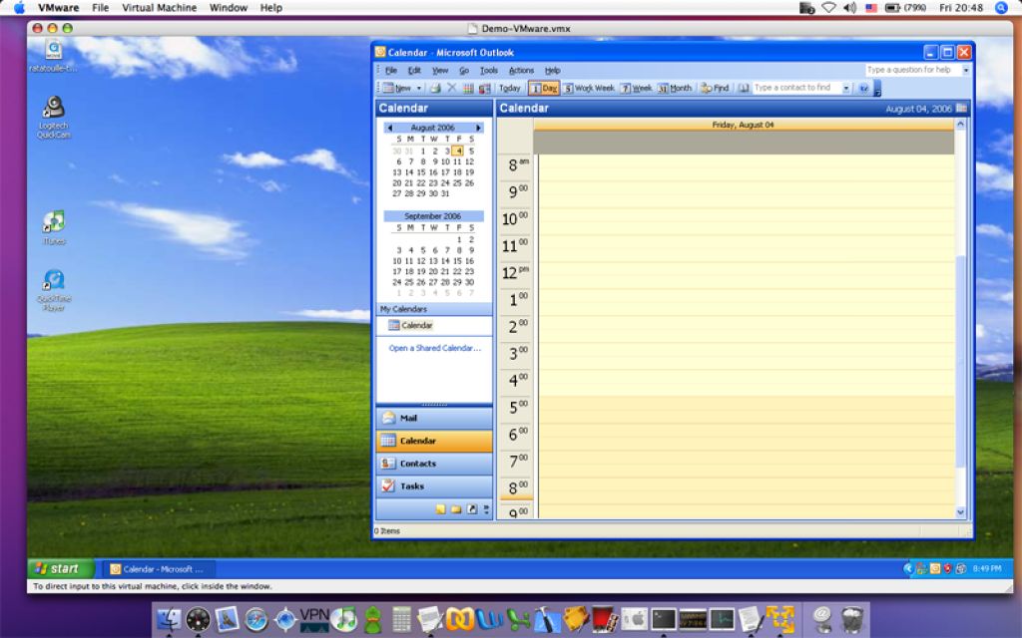
Task: Show hidden system tray icons in Windows taskbar
Action: coord(907,568)
